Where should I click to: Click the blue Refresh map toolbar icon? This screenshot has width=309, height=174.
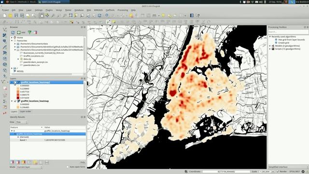99,15
